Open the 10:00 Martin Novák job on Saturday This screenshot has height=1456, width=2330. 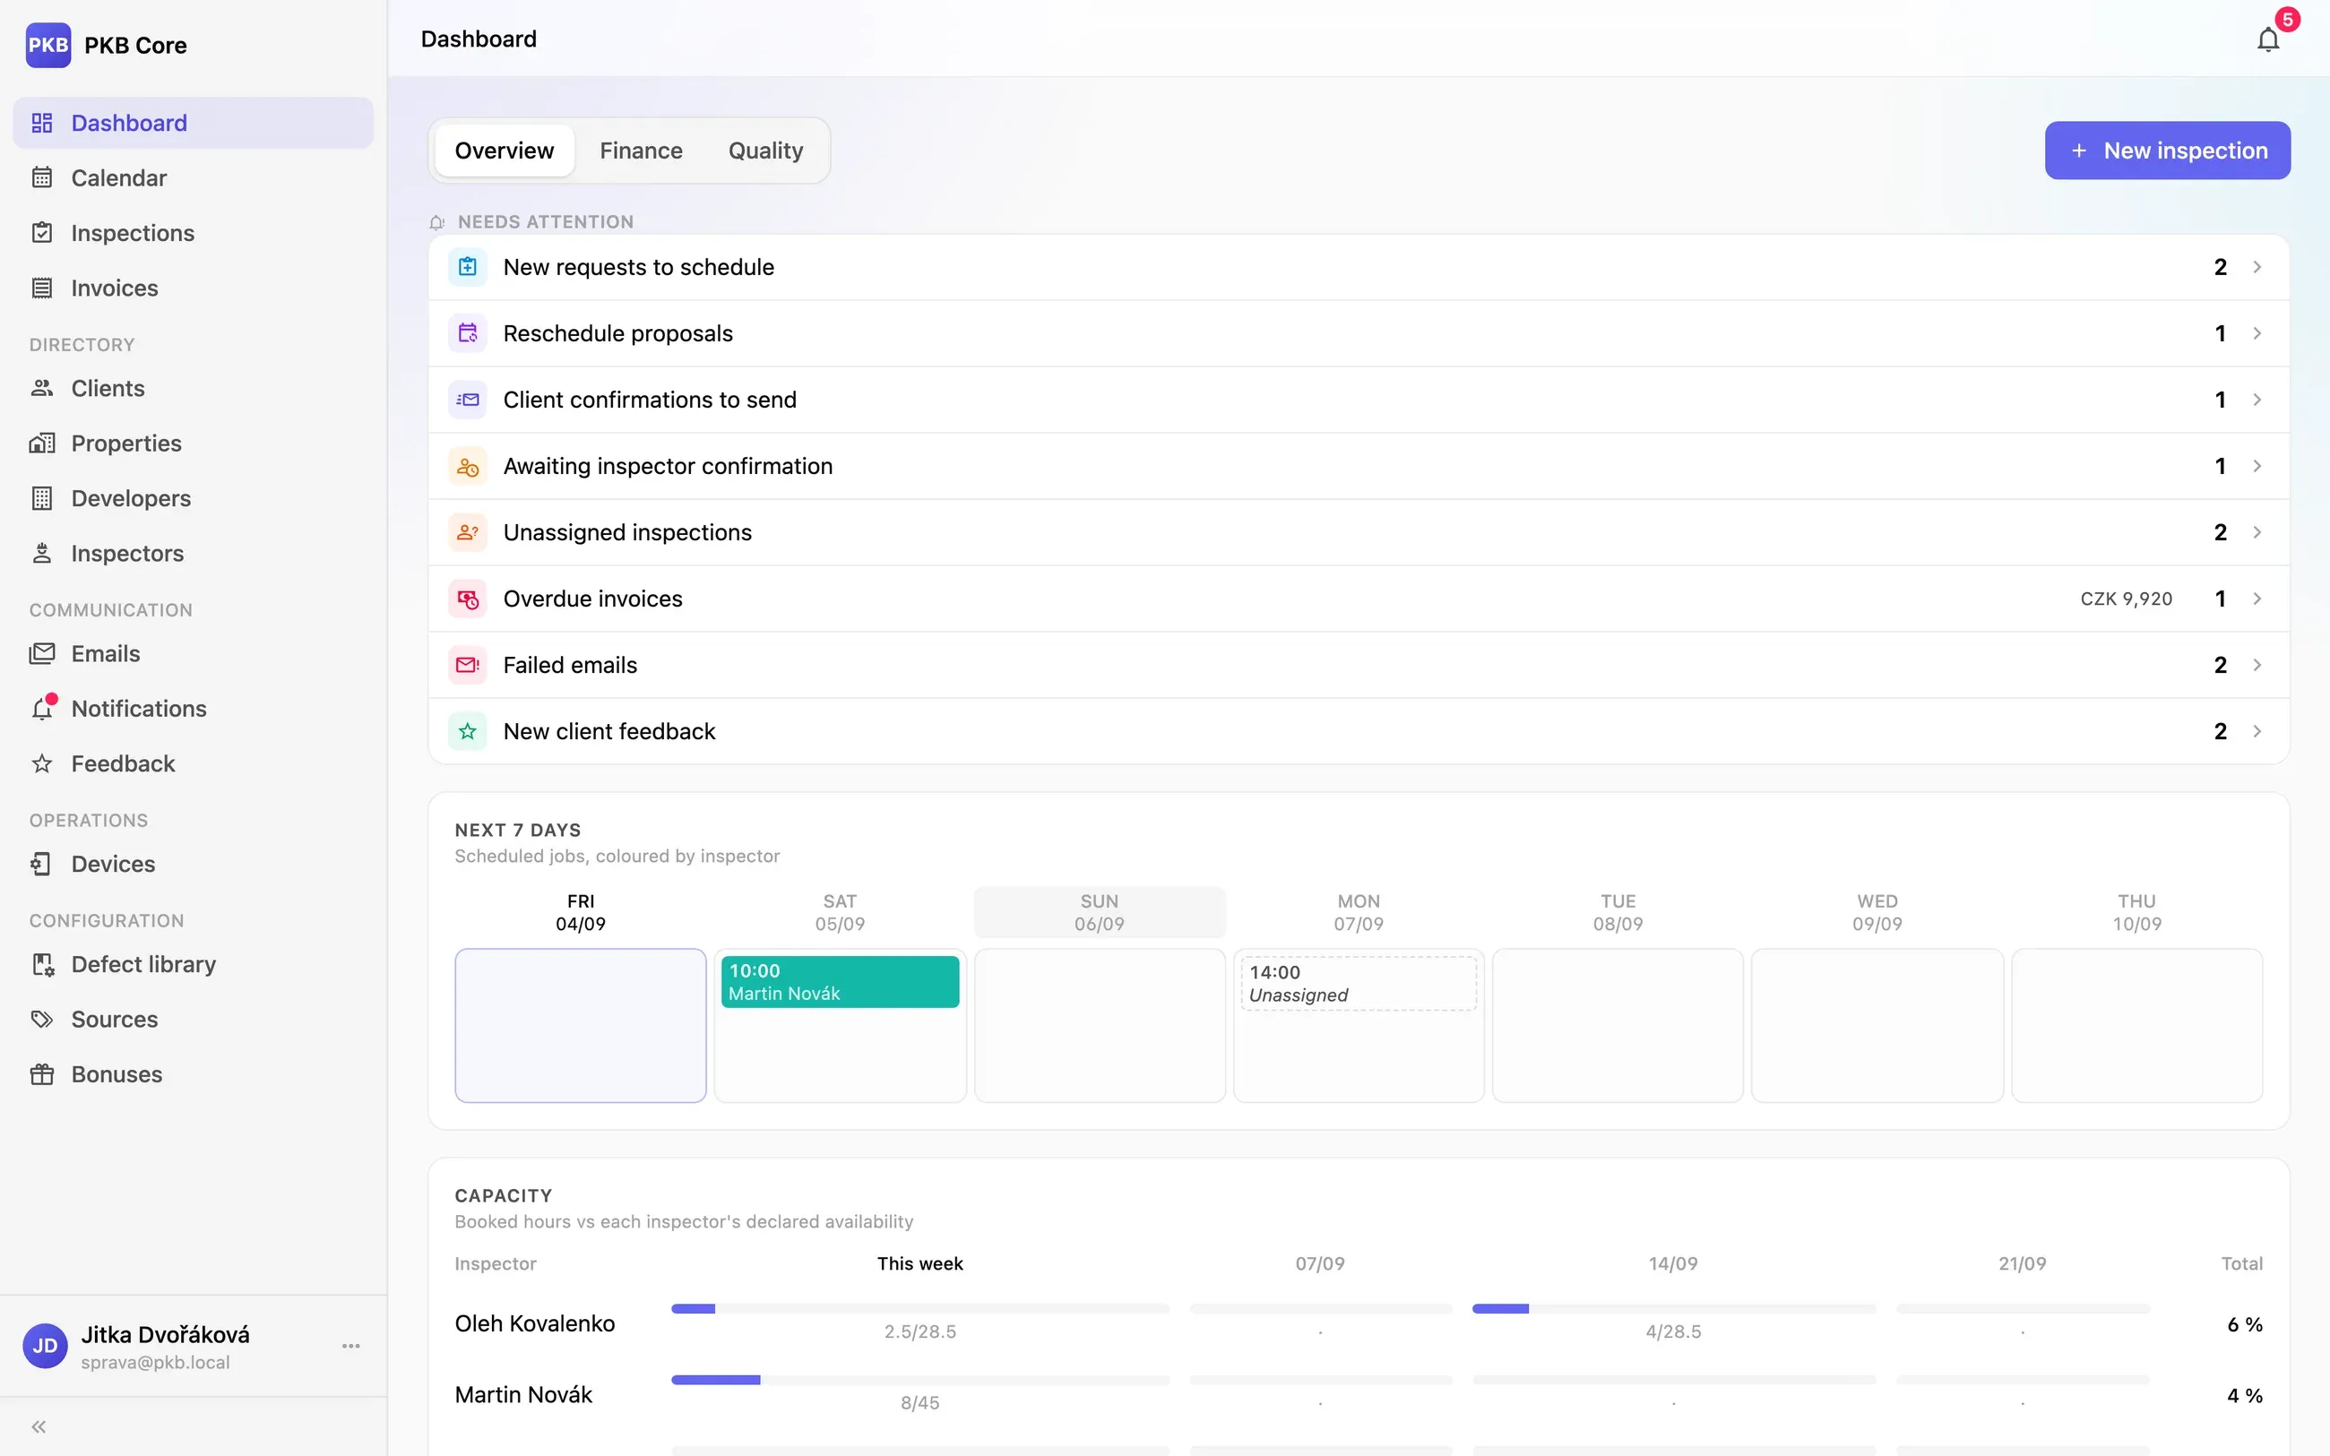coord(840,982)
